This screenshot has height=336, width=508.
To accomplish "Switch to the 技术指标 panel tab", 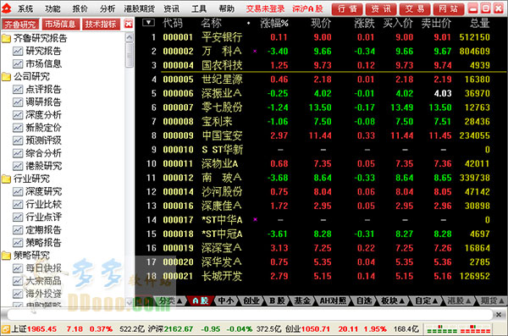I will [x=101, y=24].
